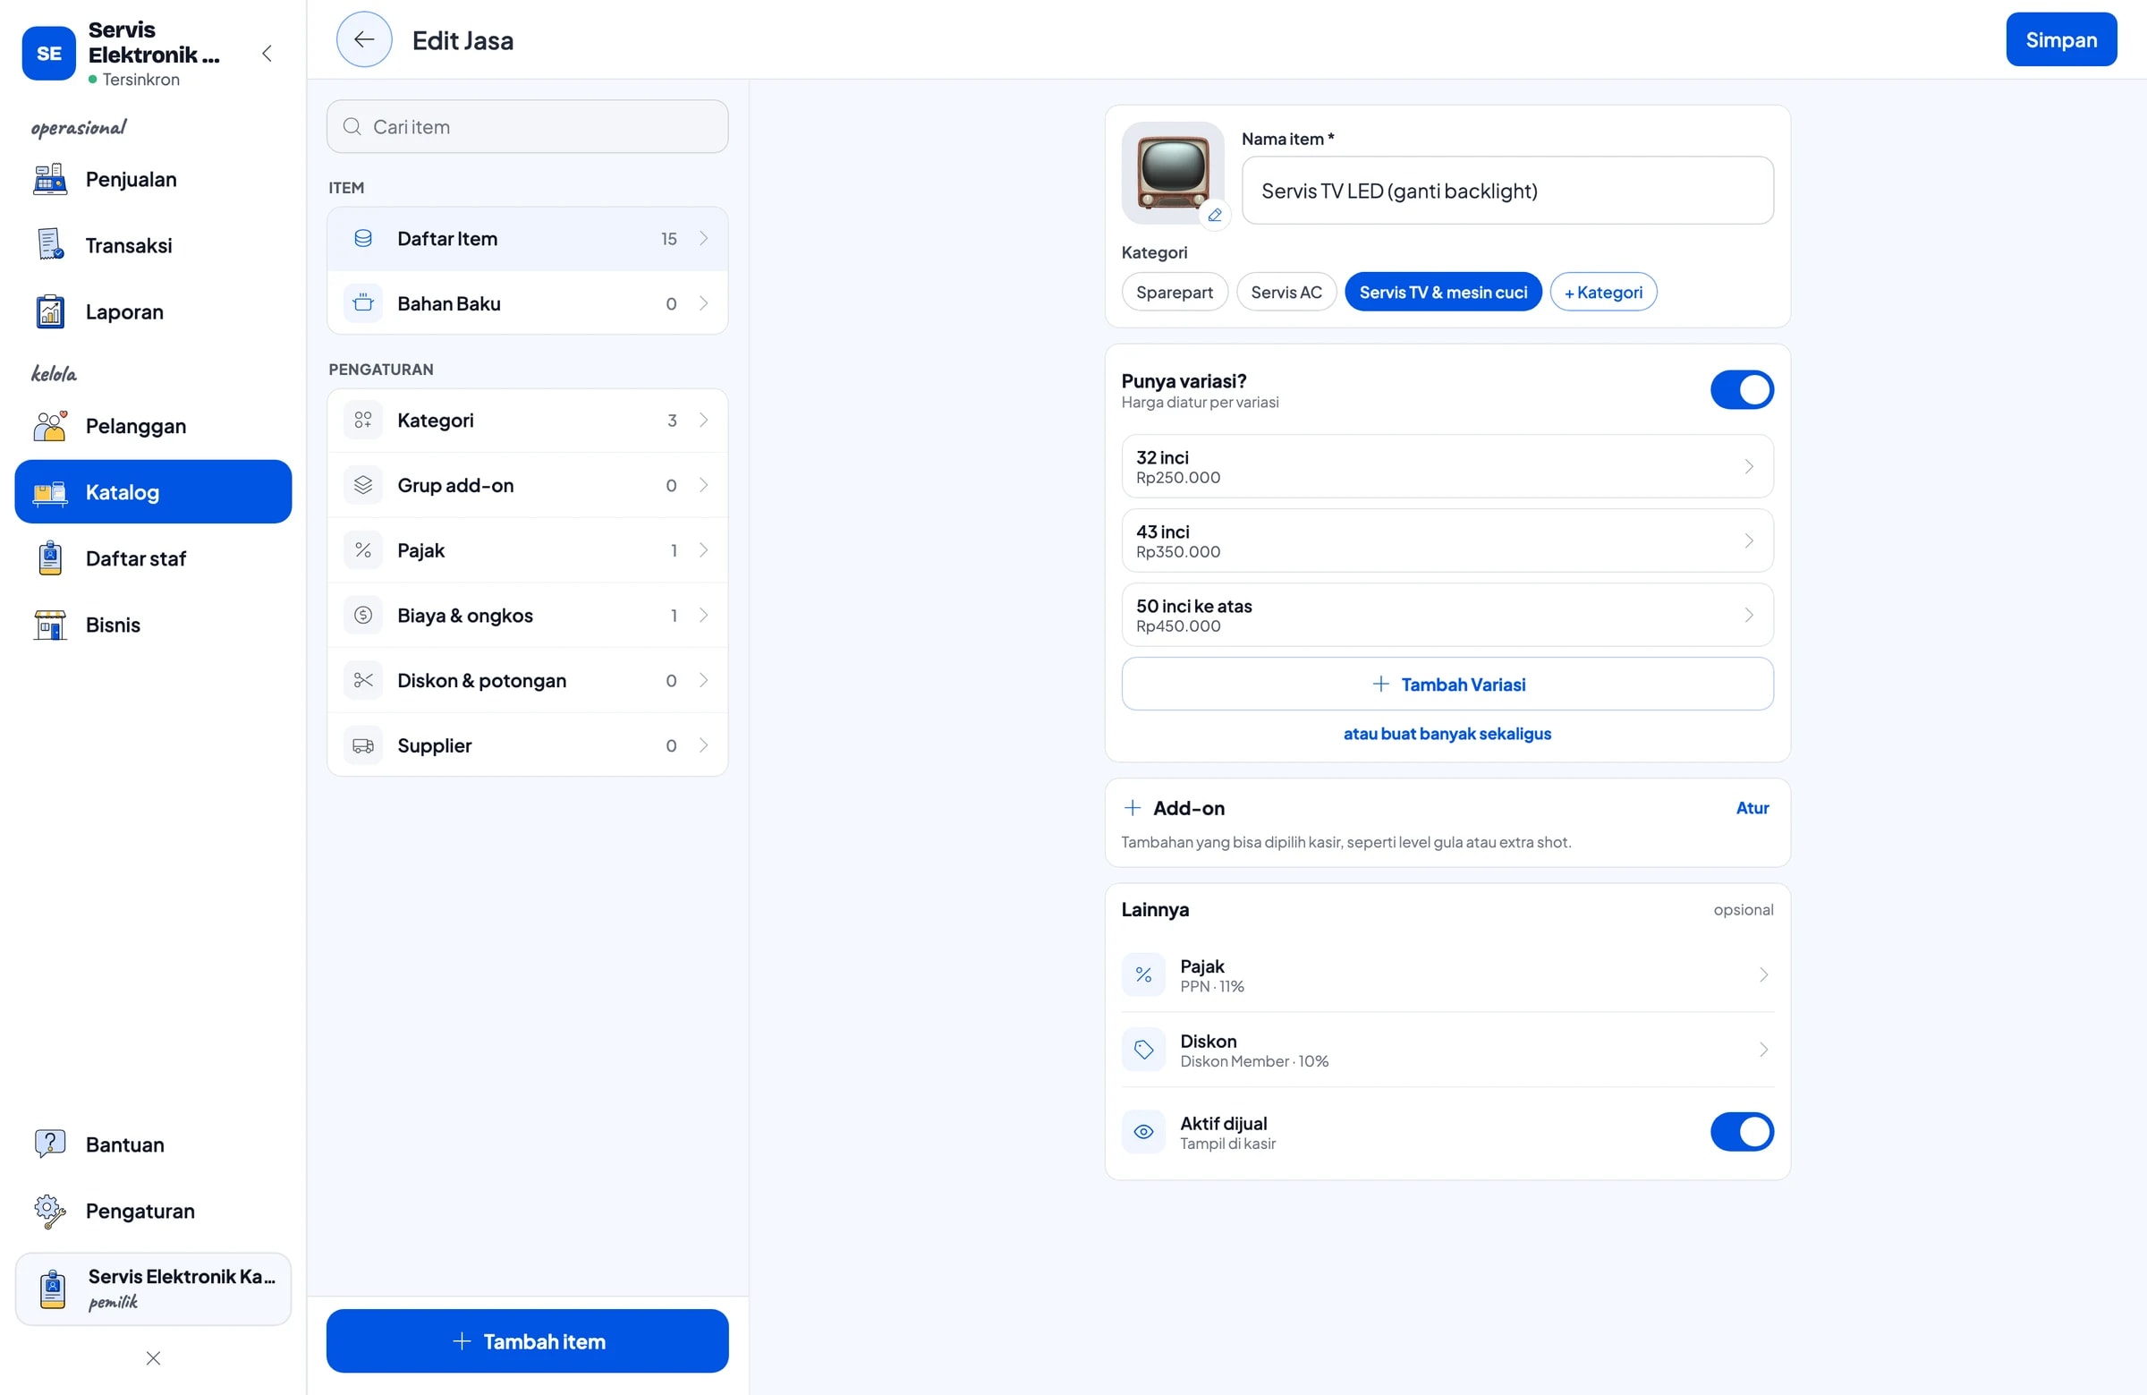2147x1395 pixels.
Task: Open the Katalog menu
Action: [153, 492]
